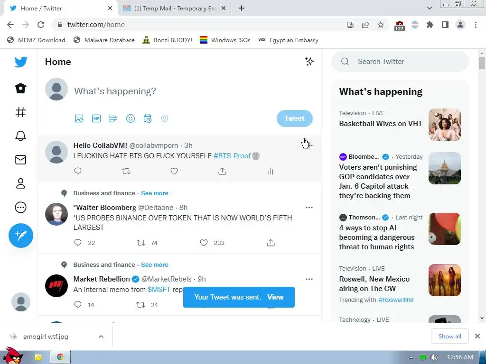View analytics of Hello CollabVM! tweet
Viewport: 486px width, 364px height.
pyautogui.click(x=271, y=172)
